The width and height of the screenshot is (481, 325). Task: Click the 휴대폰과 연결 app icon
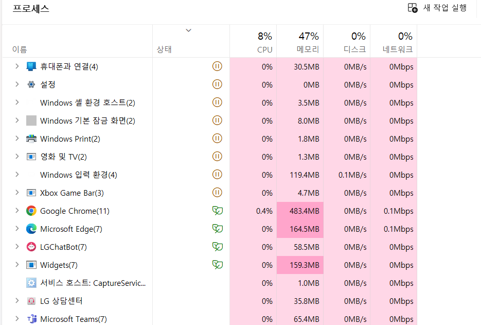[31, 66]
